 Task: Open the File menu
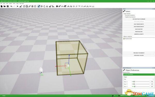(1, 3)
